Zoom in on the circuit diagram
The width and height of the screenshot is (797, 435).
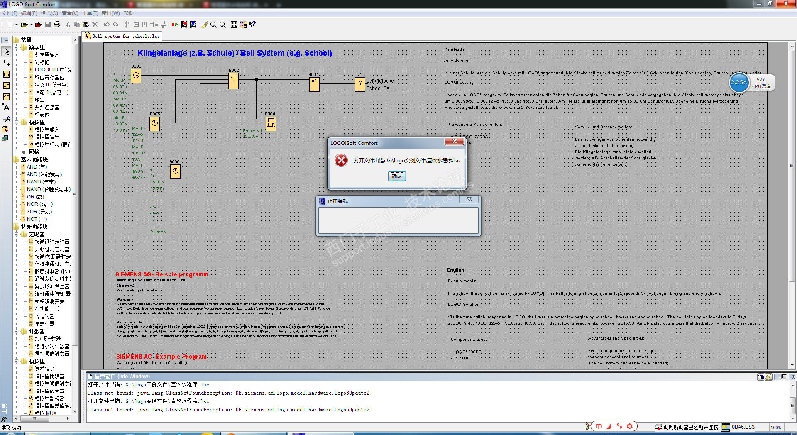(x=213, y=24)
